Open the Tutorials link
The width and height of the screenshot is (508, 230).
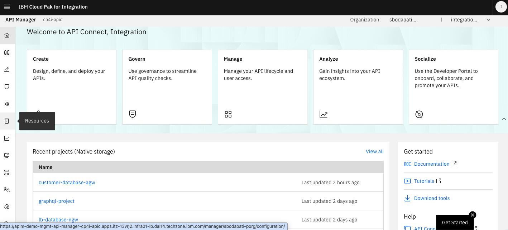[424, 181]
